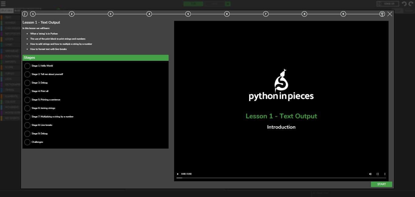Image resolution: width=415 pixels, height=197 pixels.
Task: Open the trophy challenges icon
Action: click(x=382, y=14)
